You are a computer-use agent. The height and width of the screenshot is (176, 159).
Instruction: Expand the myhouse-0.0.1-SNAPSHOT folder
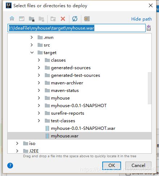pyautogui.click(x=39, y=106)
